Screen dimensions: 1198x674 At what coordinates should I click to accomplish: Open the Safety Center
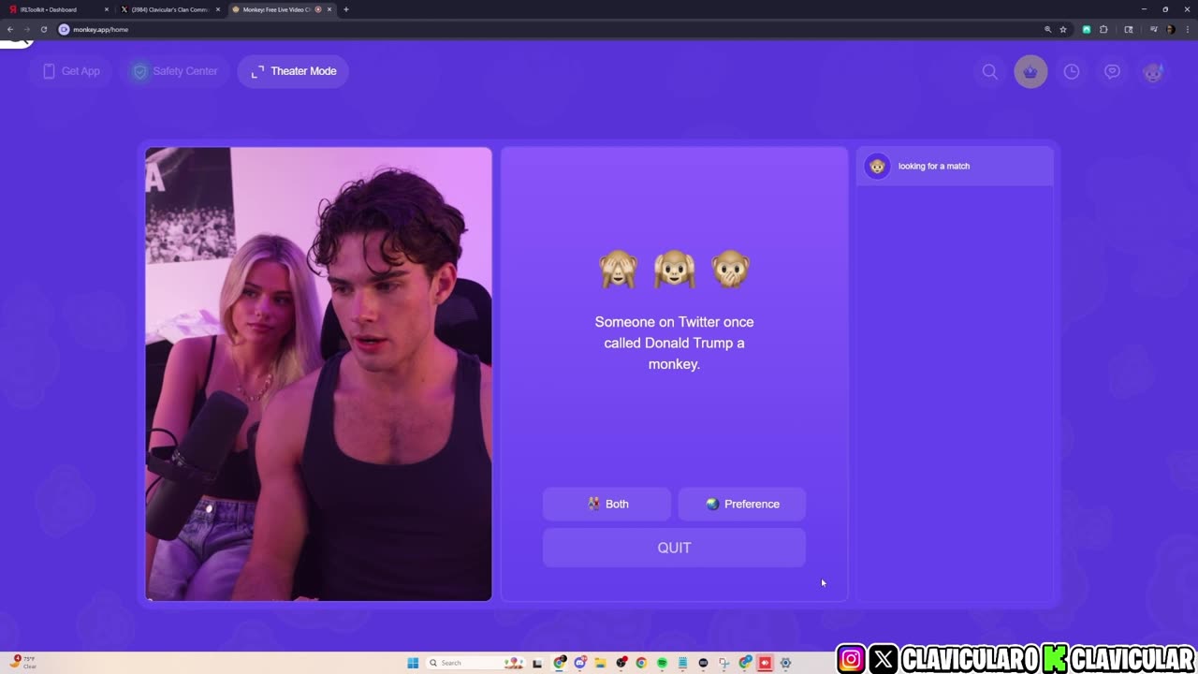point(175,71)
